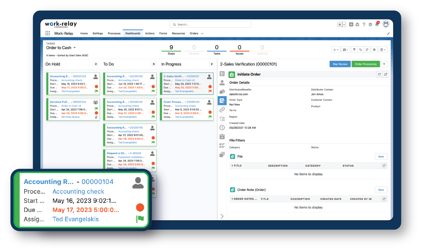
Task: Go to the Home tab
Action: tap(84, 33)
